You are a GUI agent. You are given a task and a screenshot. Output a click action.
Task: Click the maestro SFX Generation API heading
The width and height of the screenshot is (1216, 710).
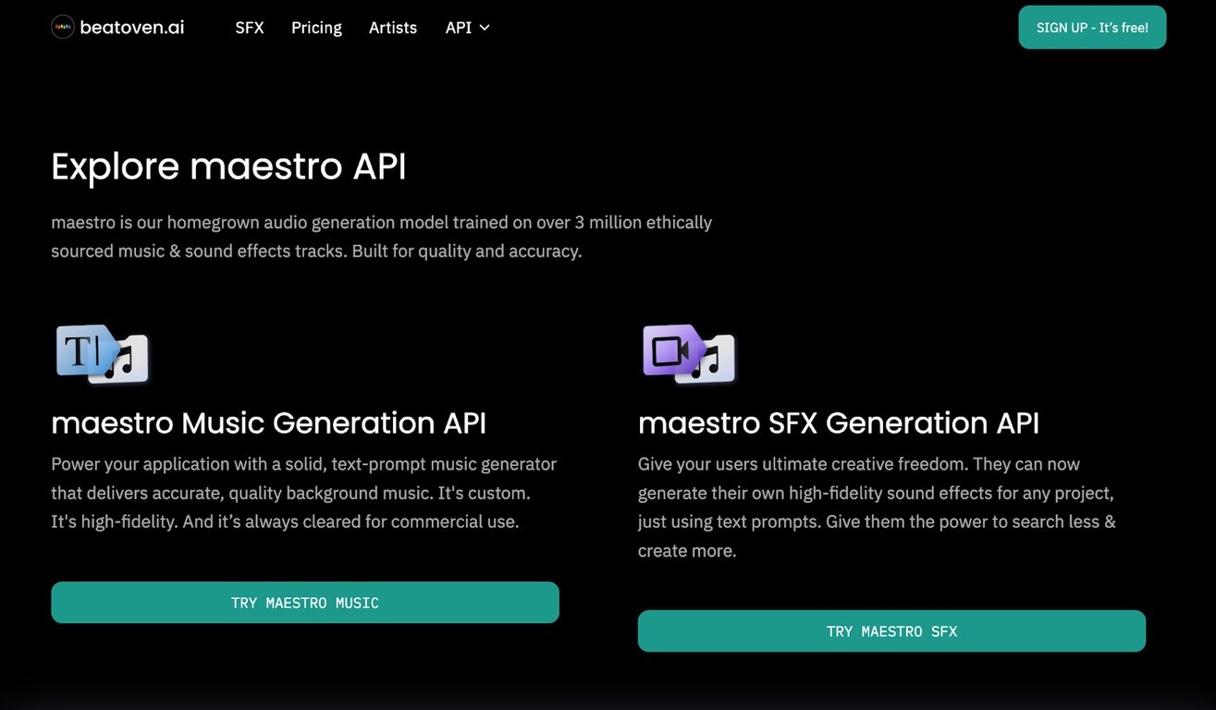pos(839,422)
